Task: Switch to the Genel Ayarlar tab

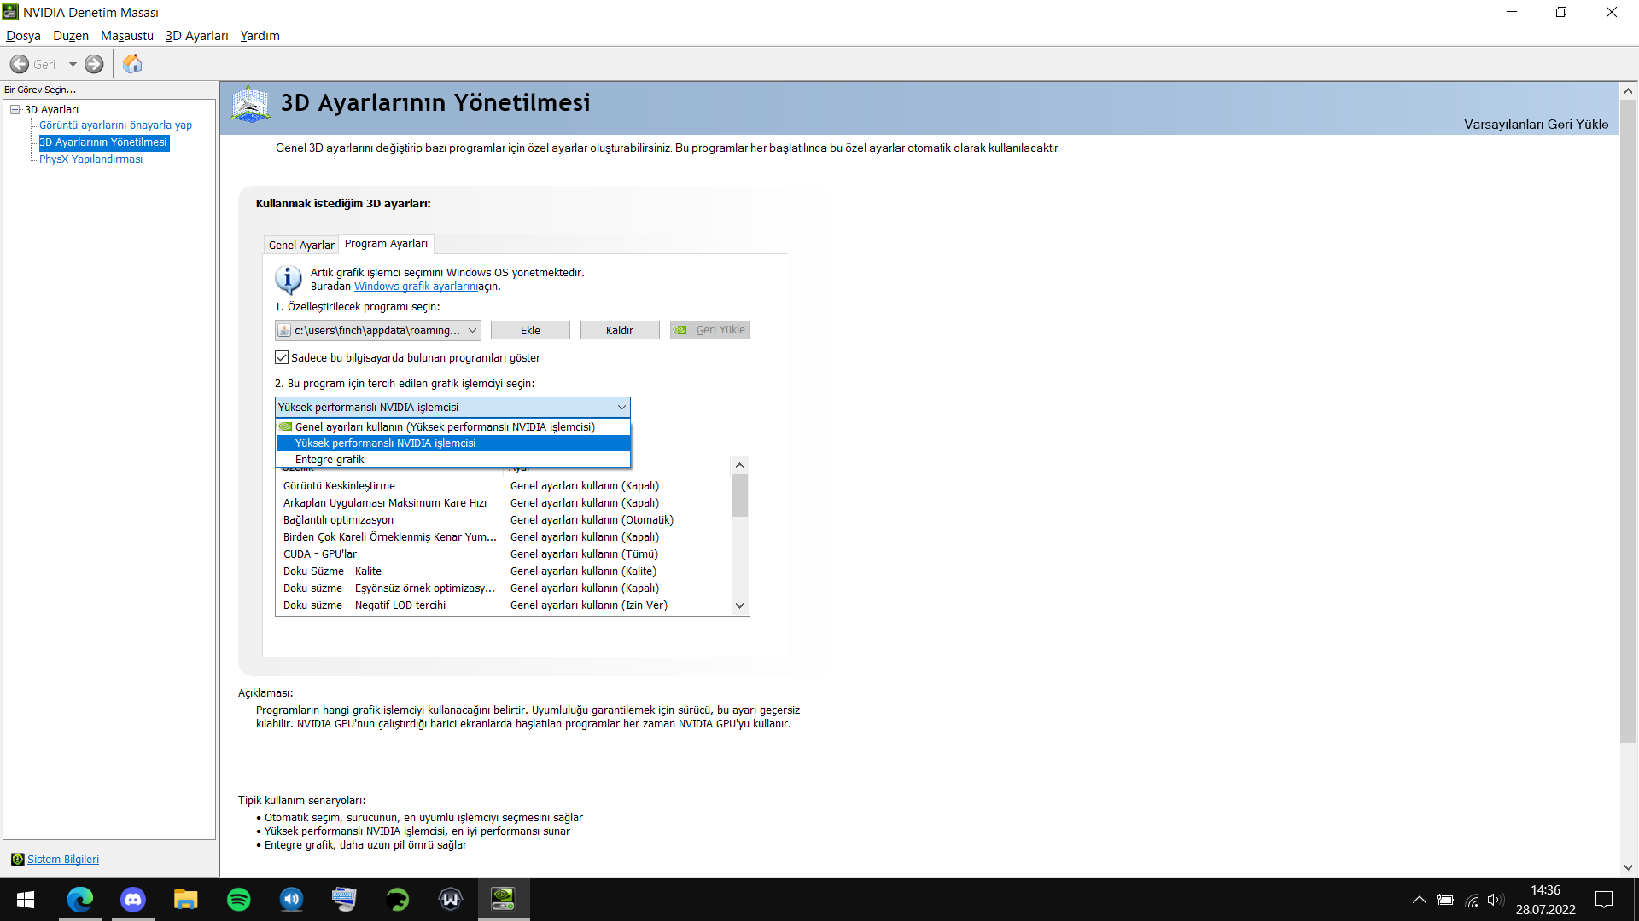Action: pyautogui.click(x=300, y=245)
